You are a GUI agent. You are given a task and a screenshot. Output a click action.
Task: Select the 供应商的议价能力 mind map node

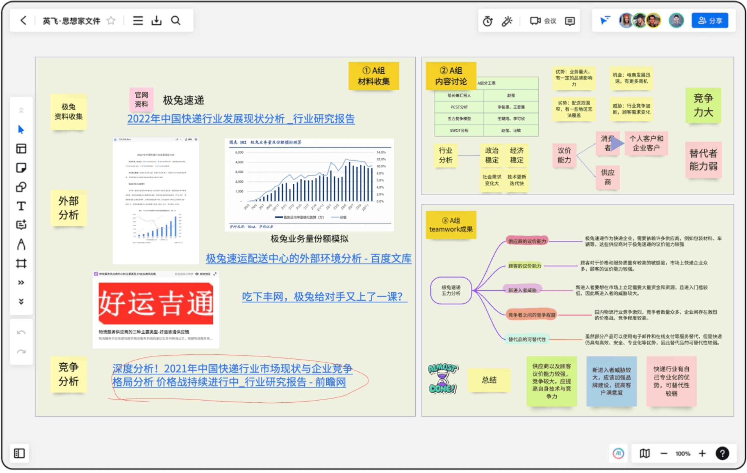(x=527, y=241)
